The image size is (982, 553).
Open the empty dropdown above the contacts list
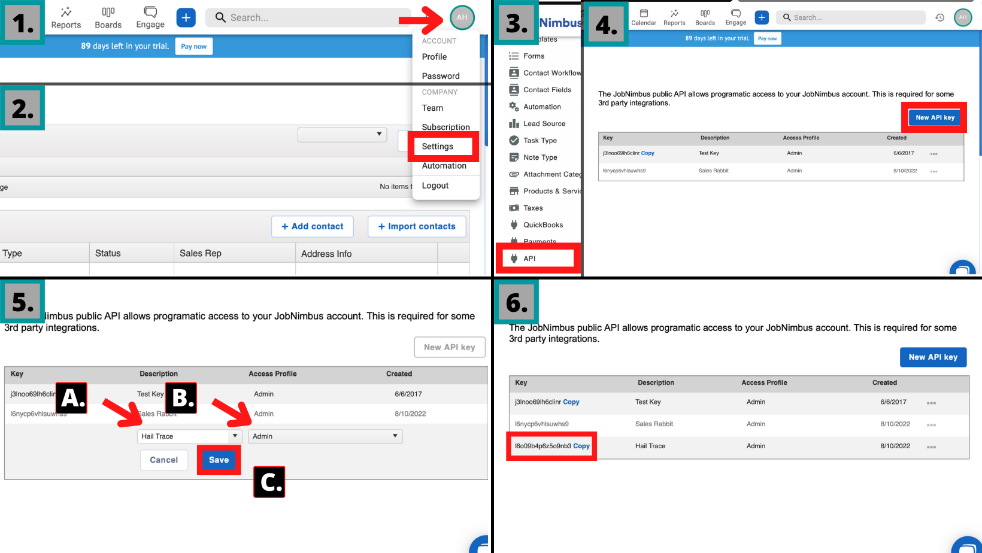click(x=342, y=134)
